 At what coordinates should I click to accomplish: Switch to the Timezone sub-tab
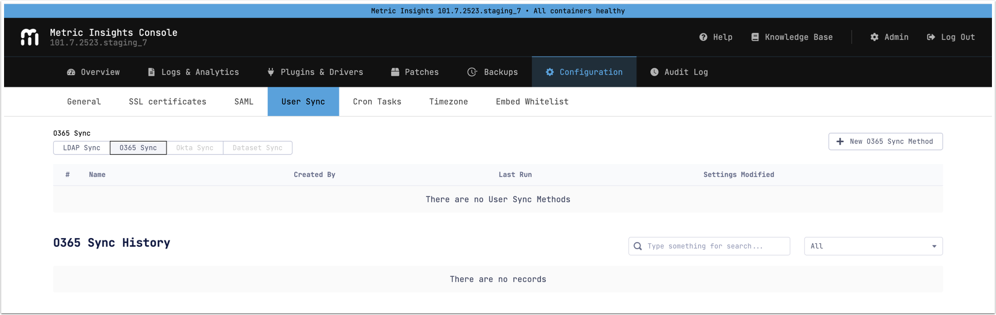click(449, 102)
